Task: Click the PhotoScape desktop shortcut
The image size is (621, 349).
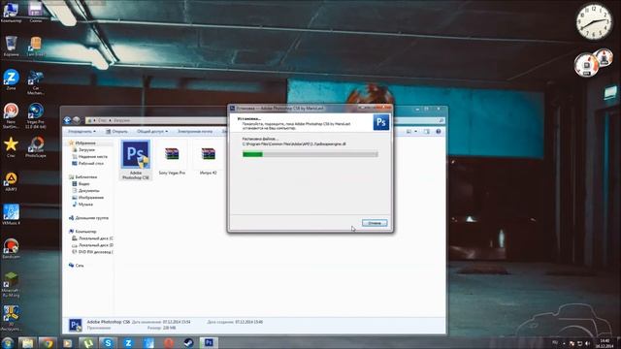Action: (x=36, y=146)
